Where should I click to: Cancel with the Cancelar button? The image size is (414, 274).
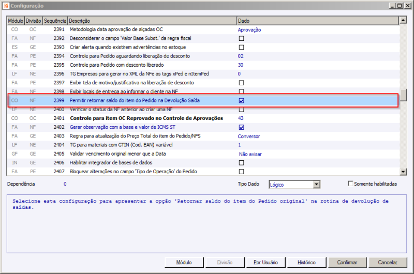pyautogui.click(x=388, y=263)
